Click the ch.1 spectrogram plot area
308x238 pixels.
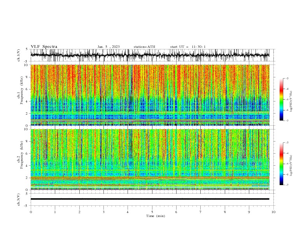point(150,95)
